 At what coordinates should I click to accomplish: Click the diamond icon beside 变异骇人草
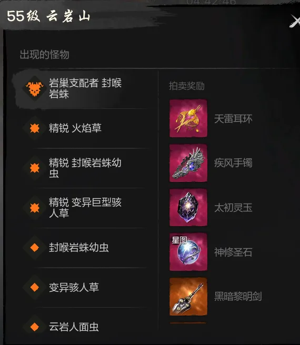tap(35, 287)
